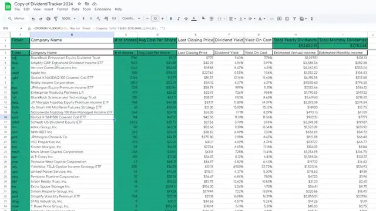
Task: Click the Redo arrow
Action: click(x=41, y=19)
